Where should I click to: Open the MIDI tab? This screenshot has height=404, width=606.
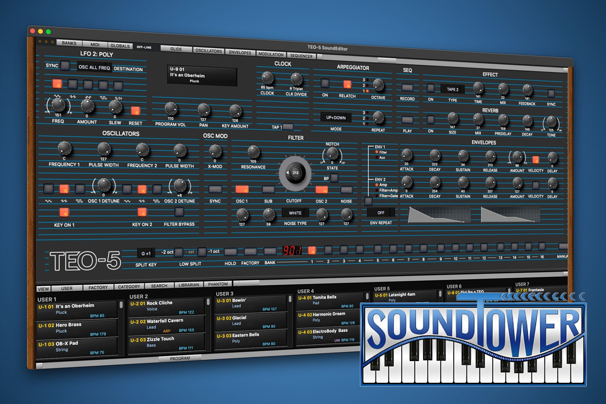tap(95, 44)
